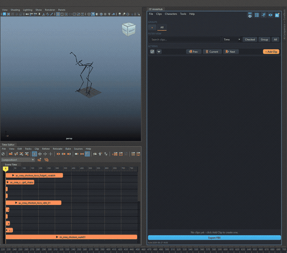Expand the chevron dropdown beside the Actions checkbox
This screenshot has width=287, height=253.
pyautogui.click(x=159, y=52)
